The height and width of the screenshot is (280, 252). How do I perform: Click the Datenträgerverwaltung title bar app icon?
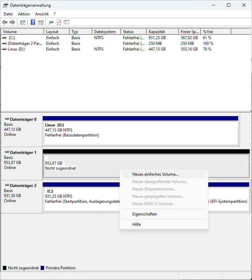coord(5,5)
